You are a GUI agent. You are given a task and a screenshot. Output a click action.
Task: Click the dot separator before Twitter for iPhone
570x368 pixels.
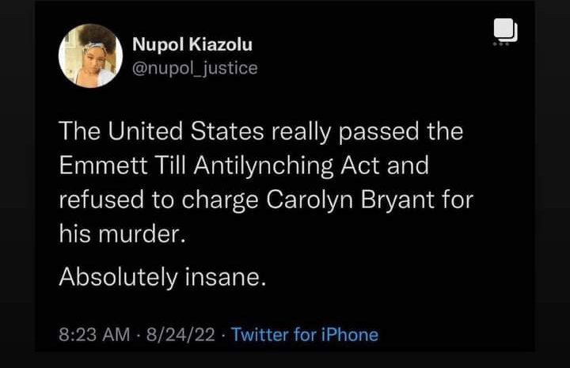pyautogui.click(x=224, y=335)
